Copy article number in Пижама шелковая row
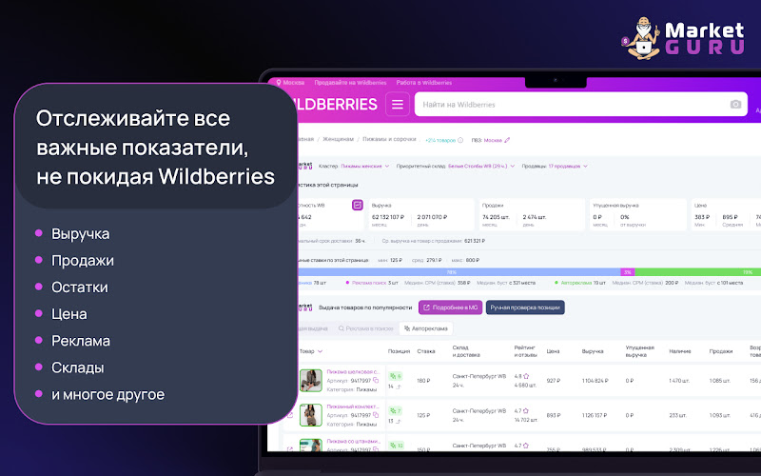Viewport: 761px width, 476px height. click(376, 381)
